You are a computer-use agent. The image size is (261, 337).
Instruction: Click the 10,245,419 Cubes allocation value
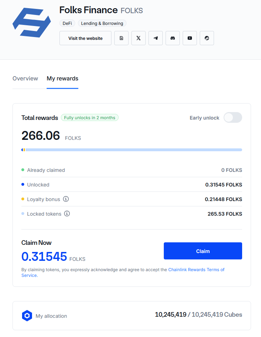click(199, 315)
